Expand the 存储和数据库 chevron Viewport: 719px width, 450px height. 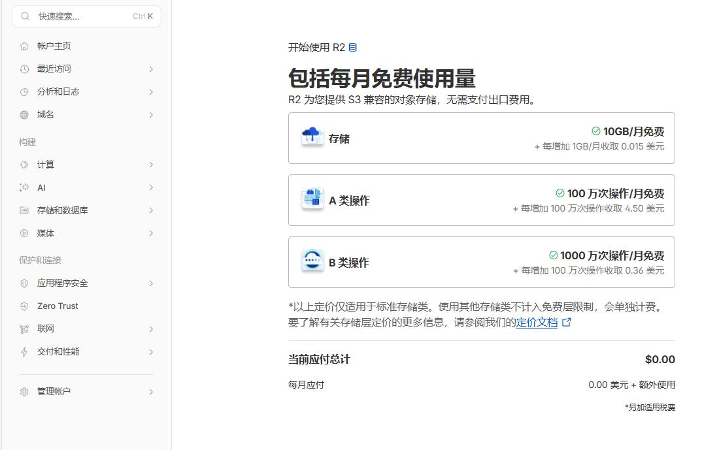click(x=152, y=210)
